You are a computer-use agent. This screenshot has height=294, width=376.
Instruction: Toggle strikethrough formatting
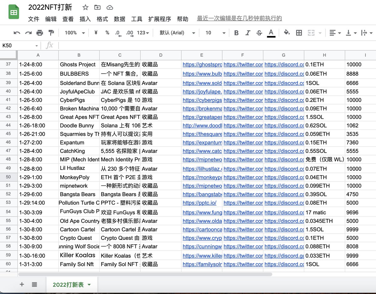coord(259,33)
